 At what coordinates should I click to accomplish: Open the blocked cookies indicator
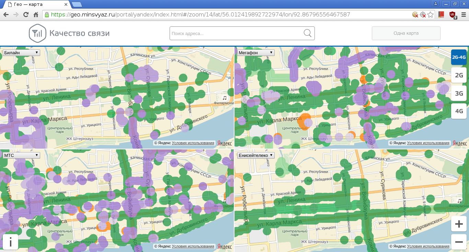click(415, 14)
